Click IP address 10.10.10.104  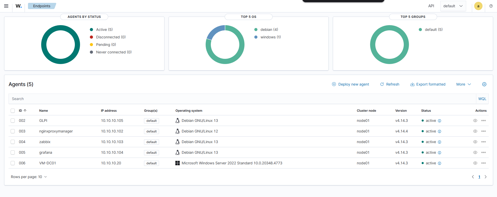coord(112,152)
